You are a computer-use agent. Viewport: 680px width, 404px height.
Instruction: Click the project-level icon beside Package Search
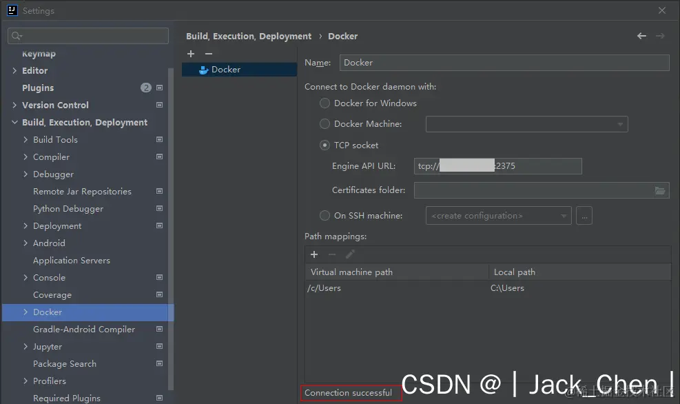point(160,363)
